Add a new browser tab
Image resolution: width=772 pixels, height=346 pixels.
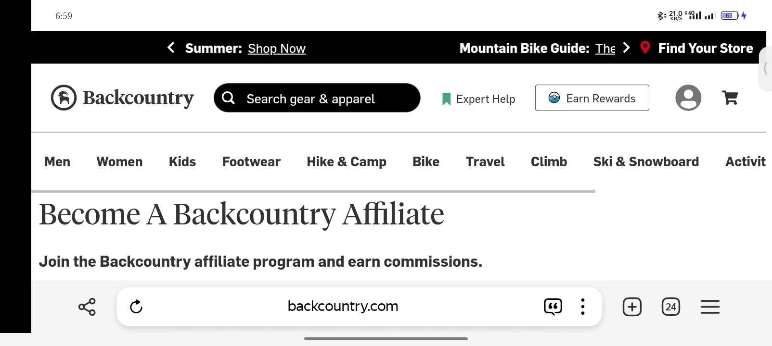click(632, 307)
